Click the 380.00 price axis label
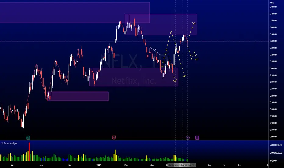284x168 pixels. pos(273,14)
